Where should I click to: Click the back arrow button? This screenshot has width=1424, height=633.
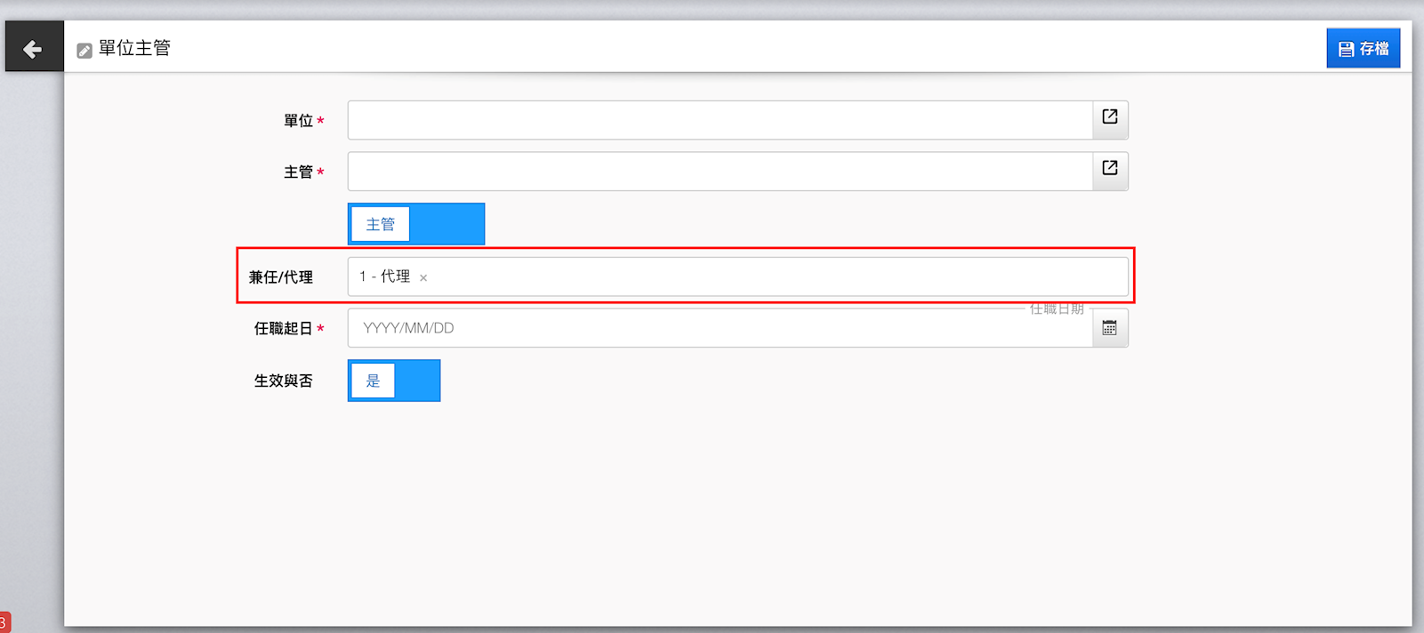pyautogui.click(x=34, y=49)
